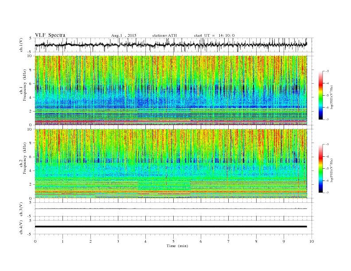Click the station=ATH label
The image size is (351, 271).
click(x=164, y=35)
